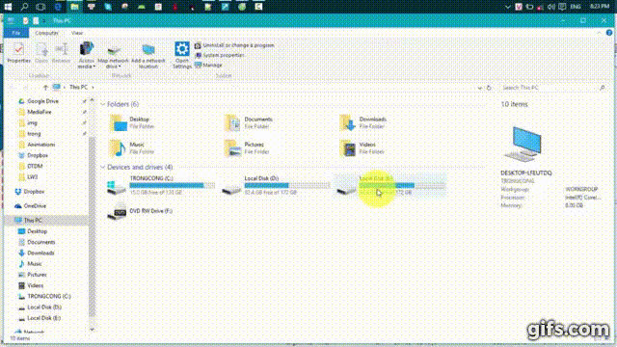Image resolution: width=617 pixels, height=347 pixels.
Task: Collapse the Devices and drives (4) group
Action: pos(103,167)
